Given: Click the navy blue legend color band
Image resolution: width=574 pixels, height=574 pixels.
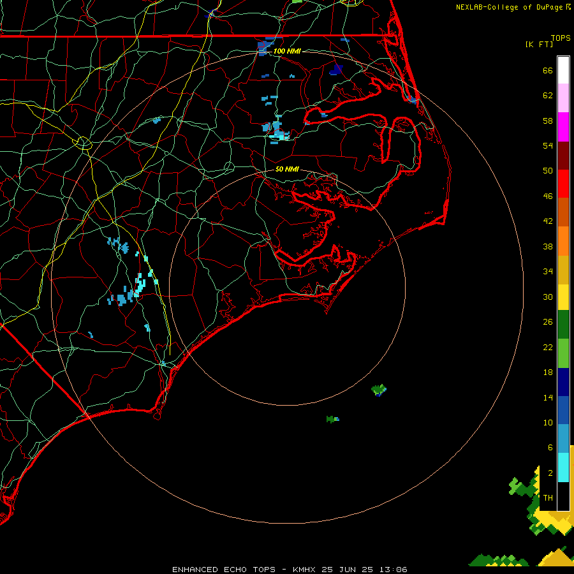Looking at the screenshot, I should (x=563, y=382).
